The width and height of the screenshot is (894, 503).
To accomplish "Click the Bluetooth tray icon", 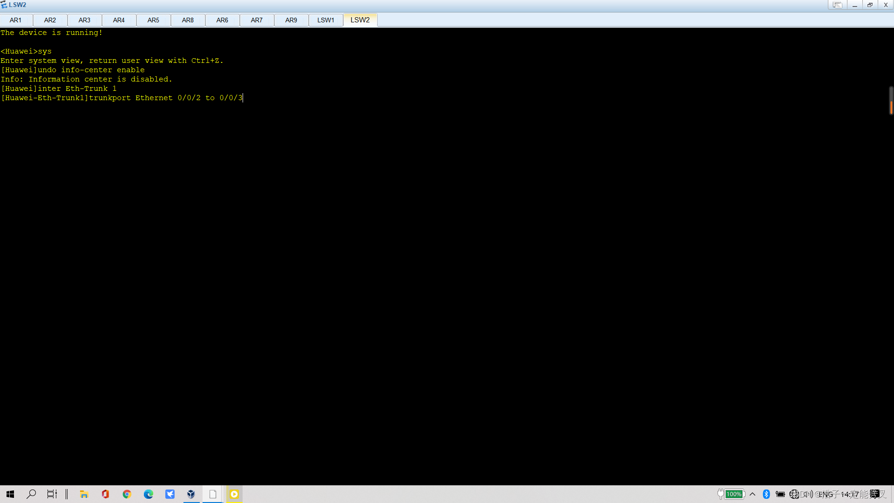I will 766,494.
